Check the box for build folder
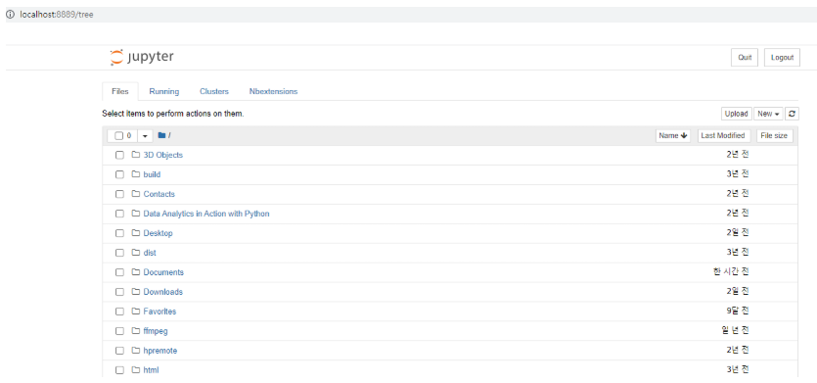This screenshot has width=817, height=383. (x=119, y=174)
